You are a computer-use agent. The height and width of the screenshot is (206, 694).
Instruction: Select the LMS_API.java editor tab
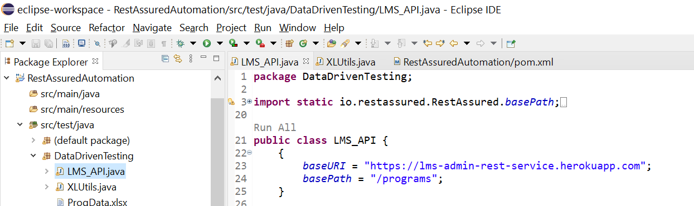point(270,62)
